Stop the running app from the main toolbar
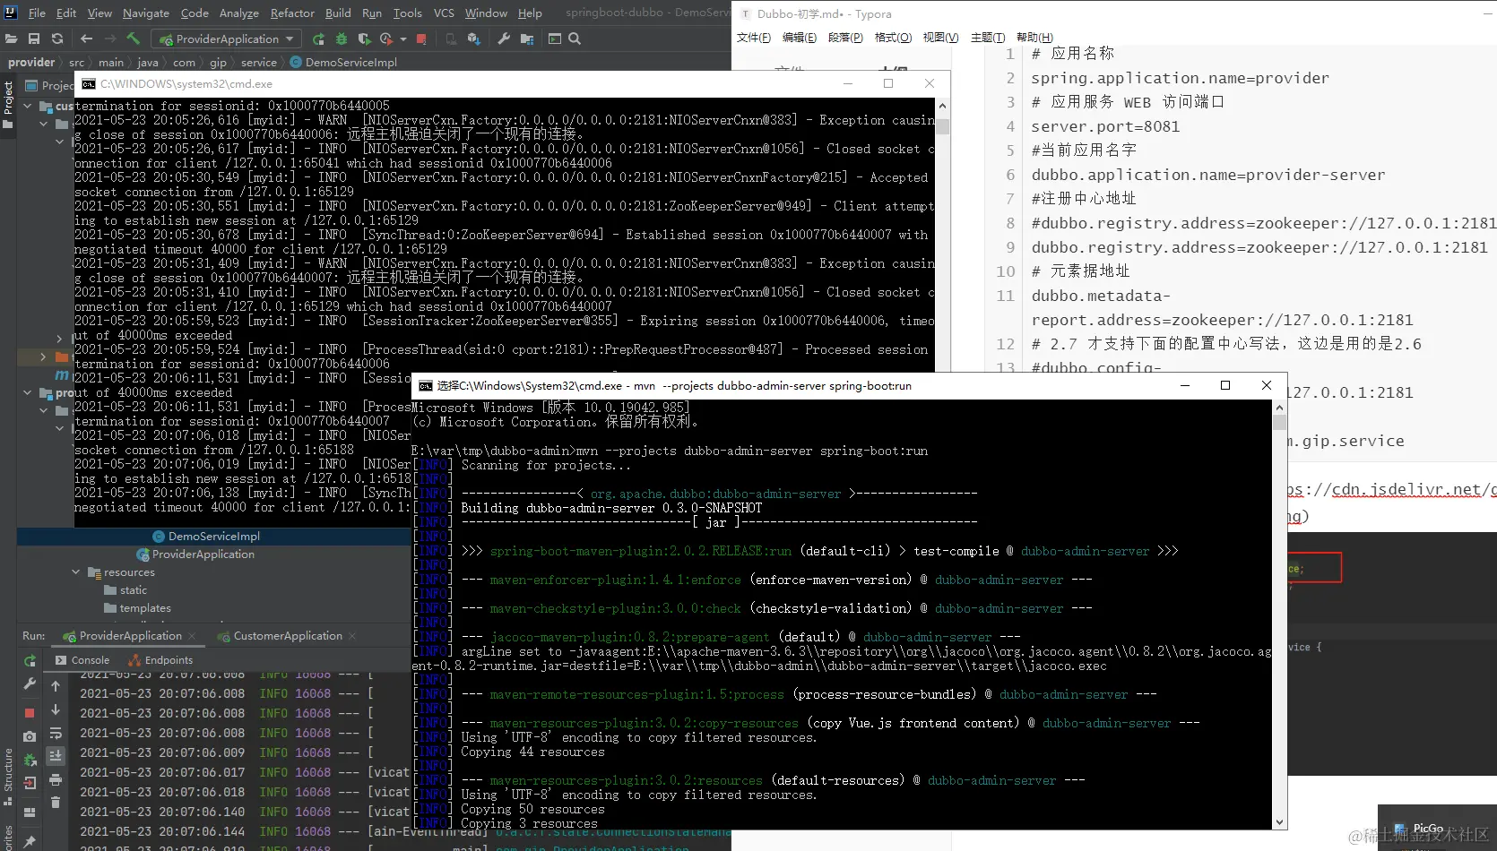This screenshot has height=851, width=1497. [421, 39]
